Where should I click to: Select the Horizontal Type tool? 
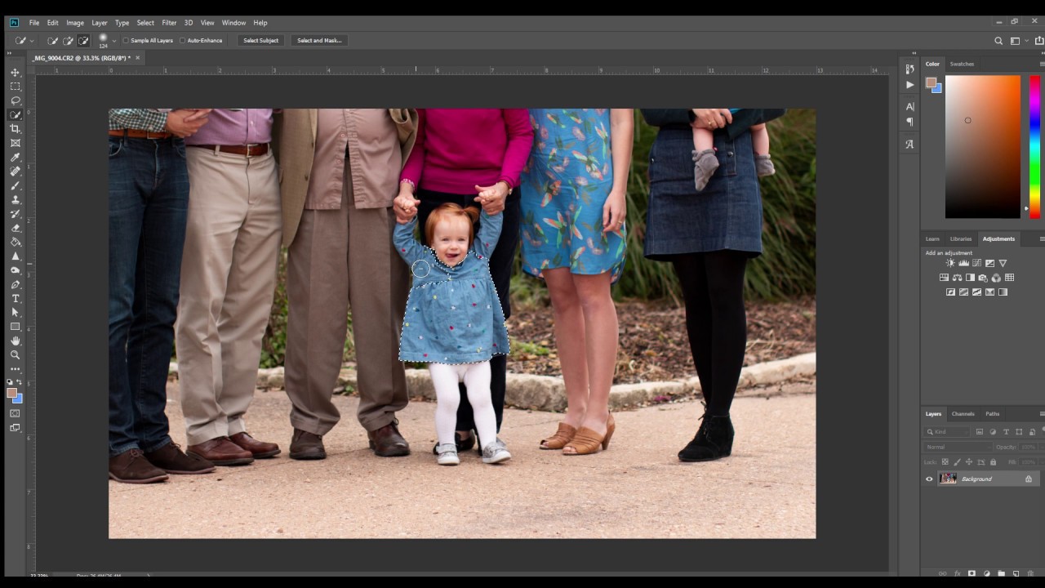tap(16, 298)
